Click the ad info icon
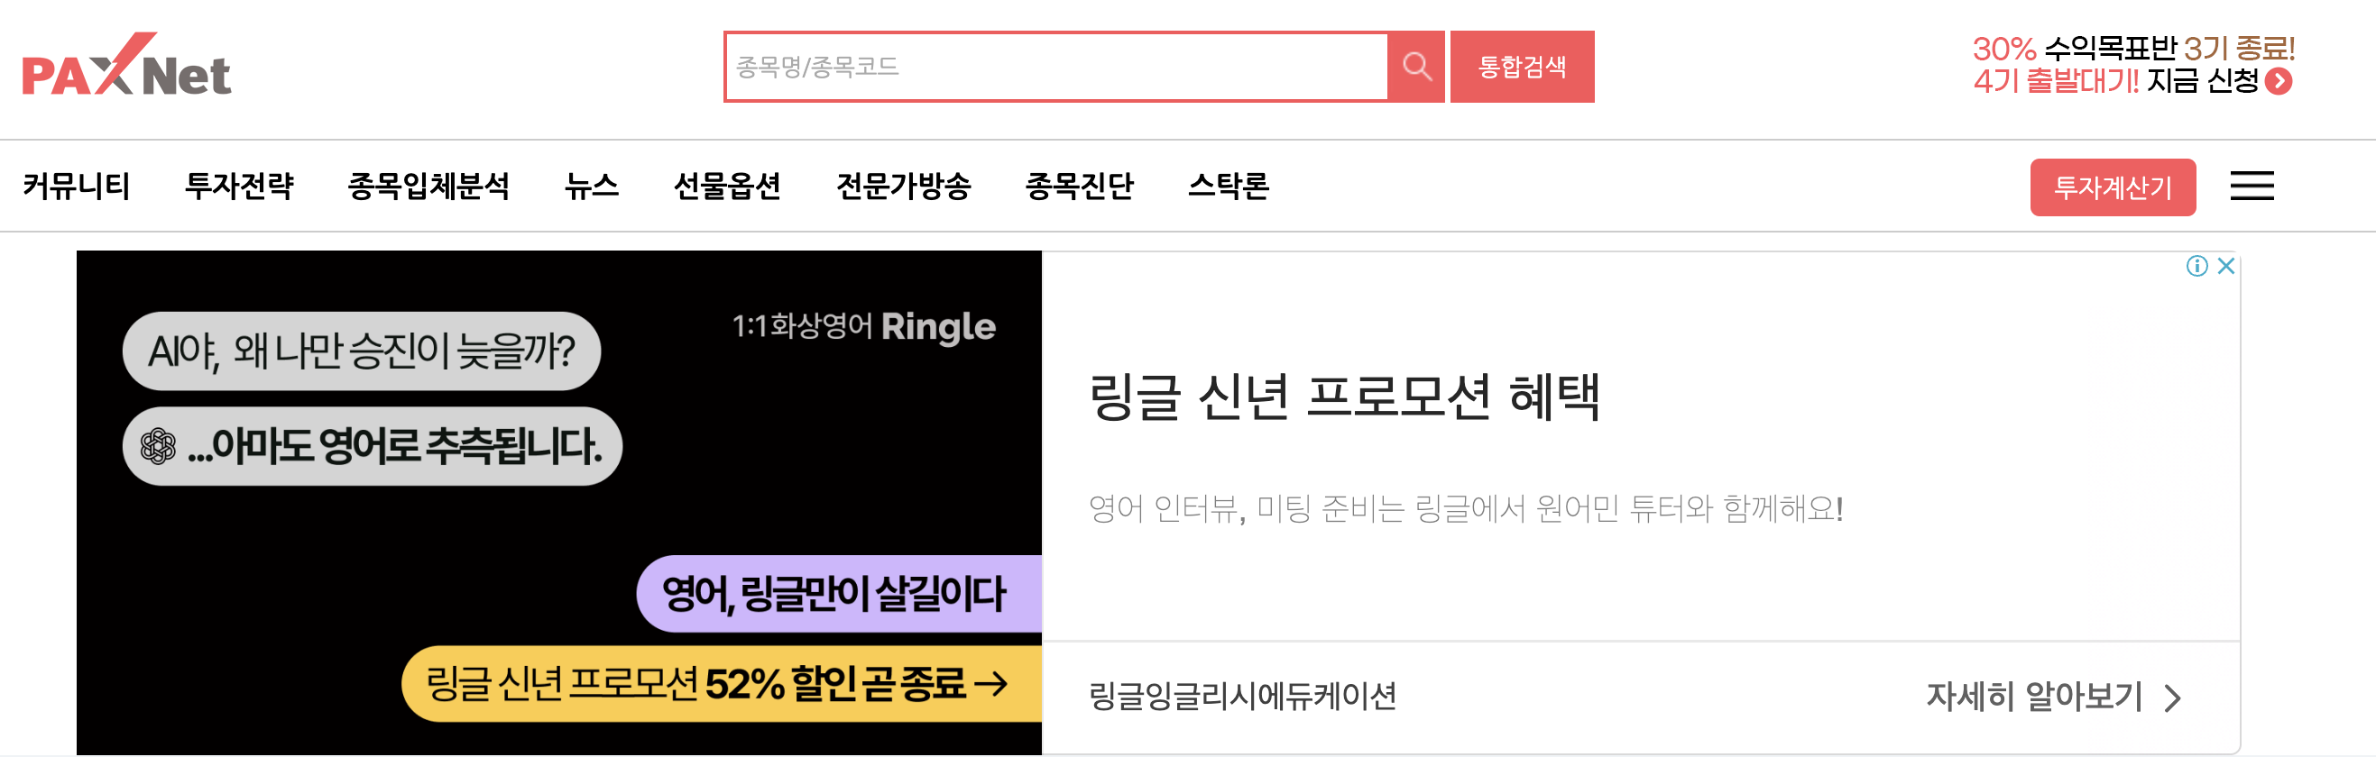 [x=2197, y=266]
